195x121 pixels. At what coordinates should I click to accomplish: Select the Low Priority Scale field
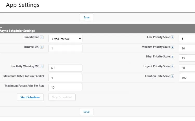click(x=187, y=39)
